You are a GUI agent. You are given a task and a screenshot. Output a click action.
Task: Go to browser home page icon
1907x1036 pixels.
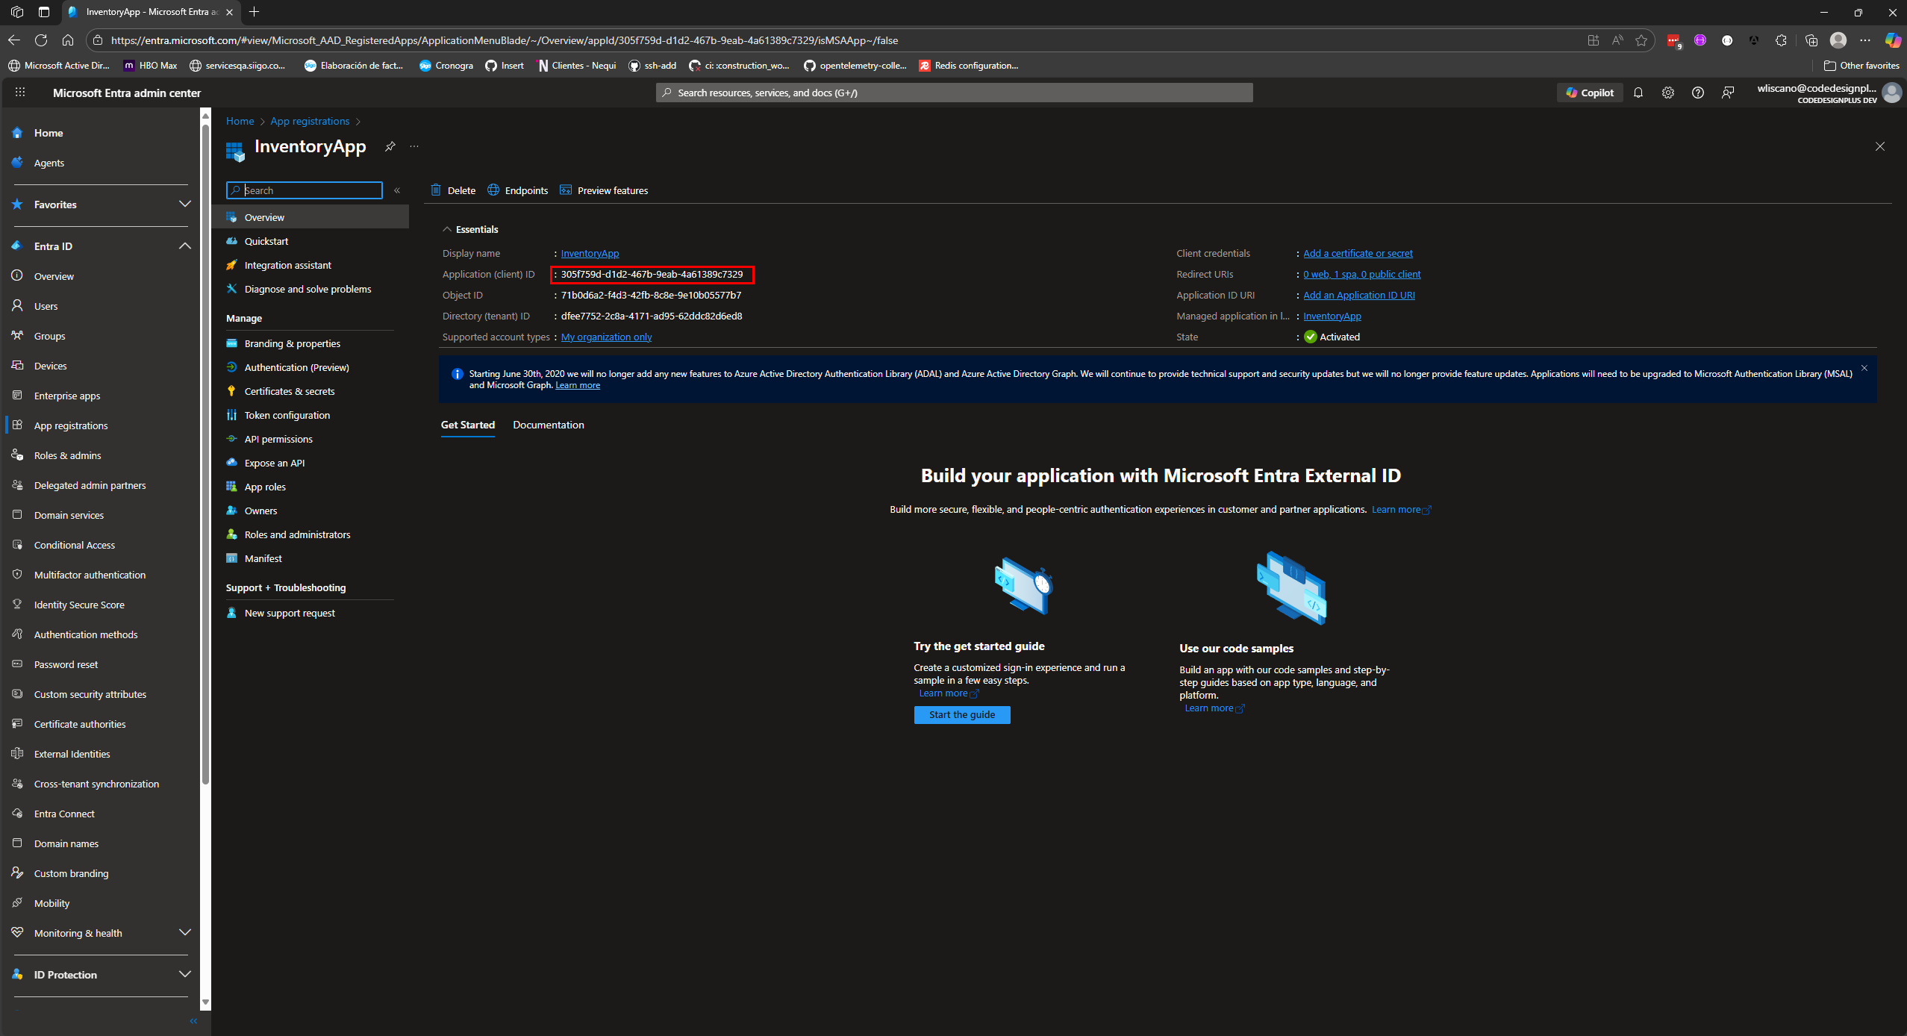(68, 40)
